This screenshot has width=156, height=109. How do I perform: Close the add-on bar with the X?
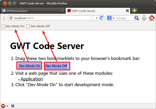point(13,106)
